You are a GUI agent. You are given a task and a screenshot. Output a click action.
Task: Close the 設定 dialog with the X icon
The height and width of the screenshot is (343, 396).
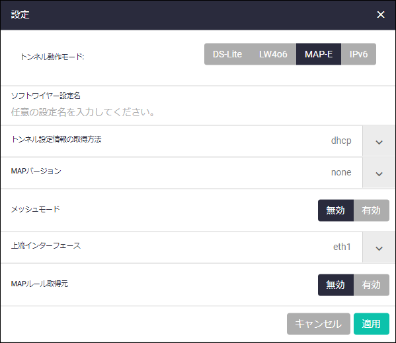(381, 15)
